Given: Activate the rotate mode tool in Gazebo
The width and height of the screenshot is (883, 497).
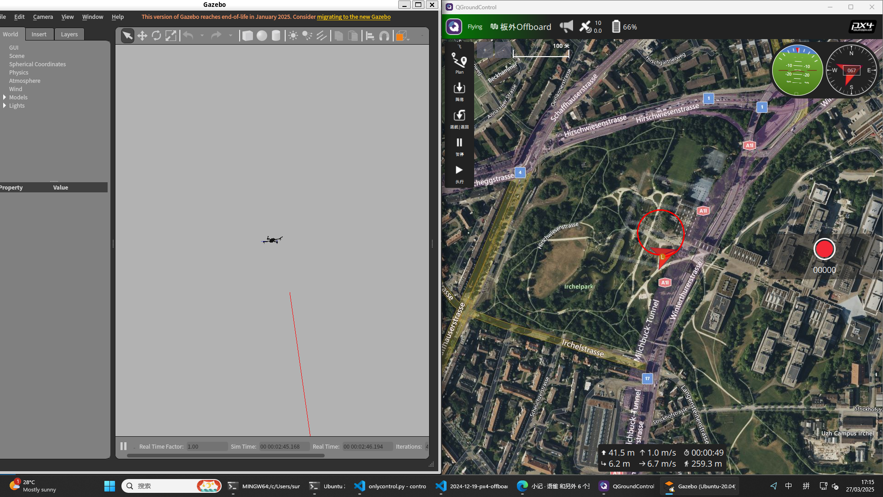Looking at the screenshot, I should pos(156,35).
